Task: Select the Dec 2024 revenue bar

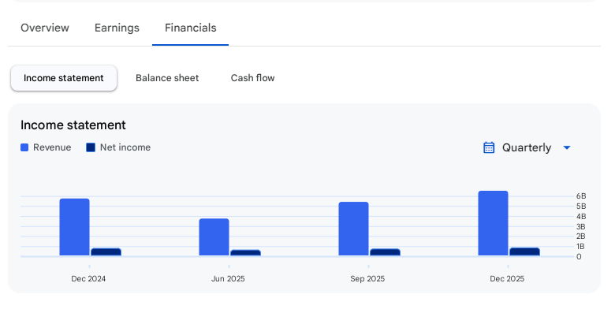Action: click(75, 228)
